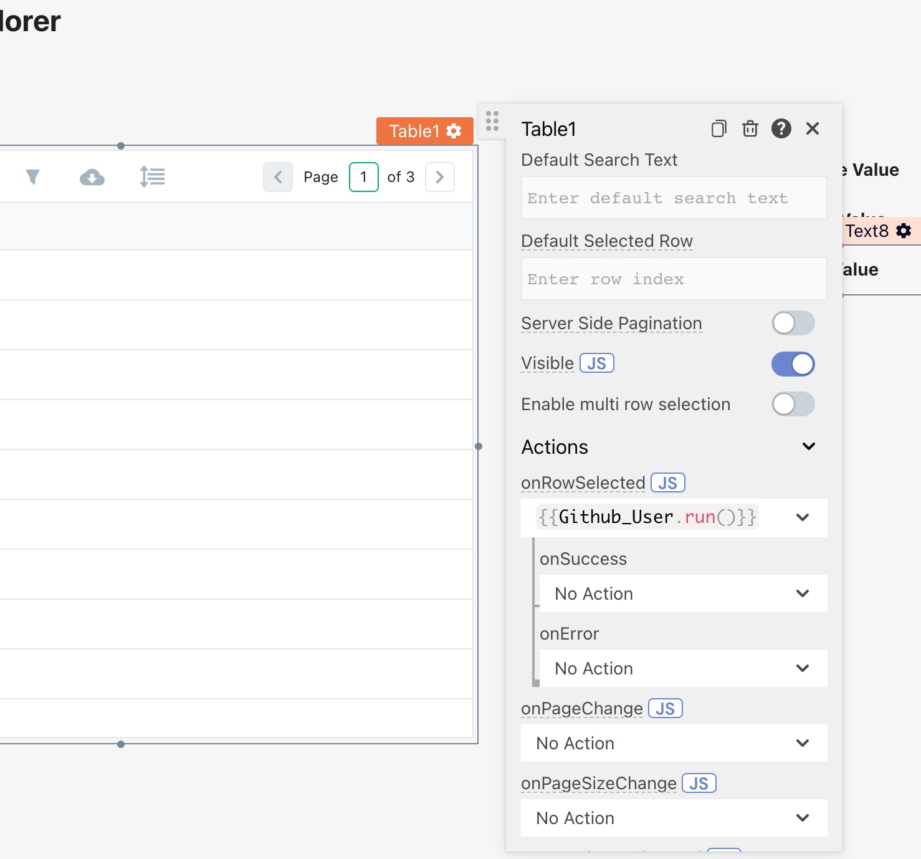Image resolution: width=921 pixels, height=859 pixels.
Task: Go to previous table page
Action: [x=278, y=177]
